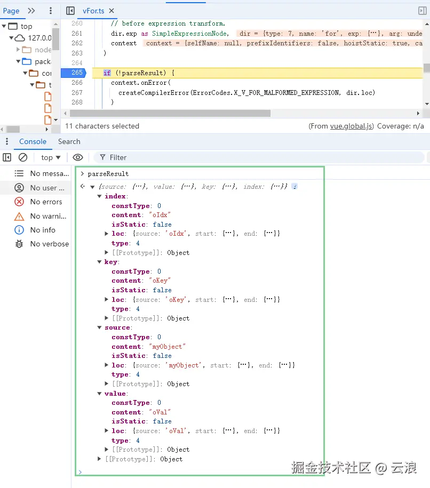Click the parseResult console input line
Image resolution: width=430 pixels, height=488 pixels.
[x=108, y=174]
